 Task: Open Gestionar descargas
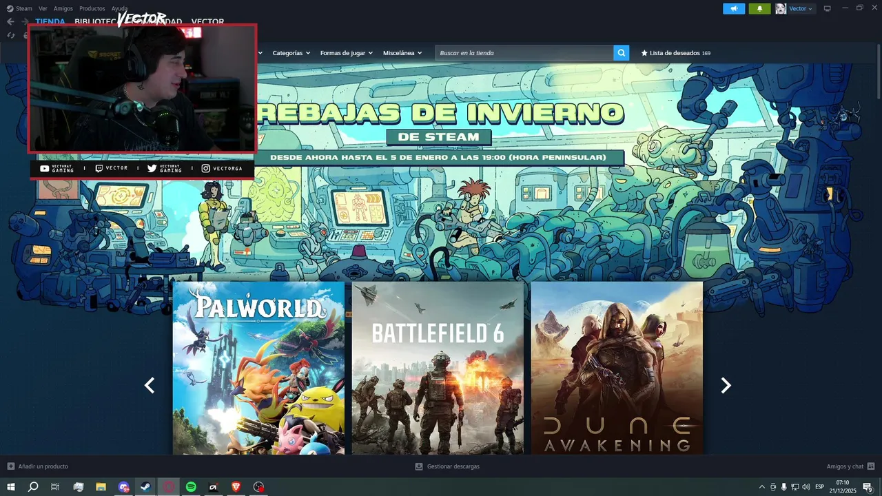pyautogui.click(x=447, y=466)
